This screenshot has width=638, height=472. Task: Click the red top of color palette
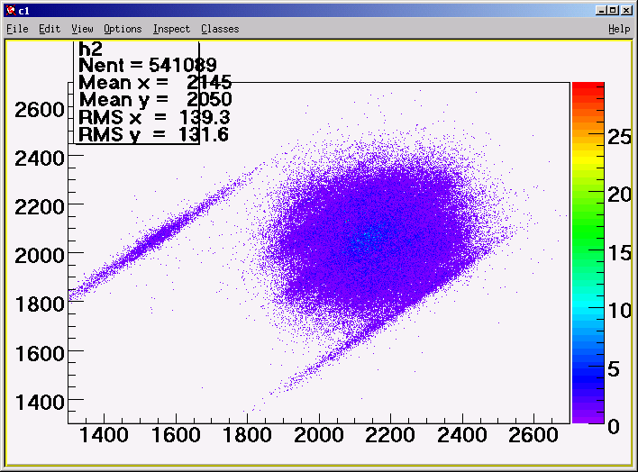pyautogui.click(x=588, y=88)
